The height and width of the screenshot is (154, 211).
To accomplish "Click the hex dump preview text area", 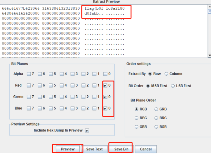I will (104, 32).
